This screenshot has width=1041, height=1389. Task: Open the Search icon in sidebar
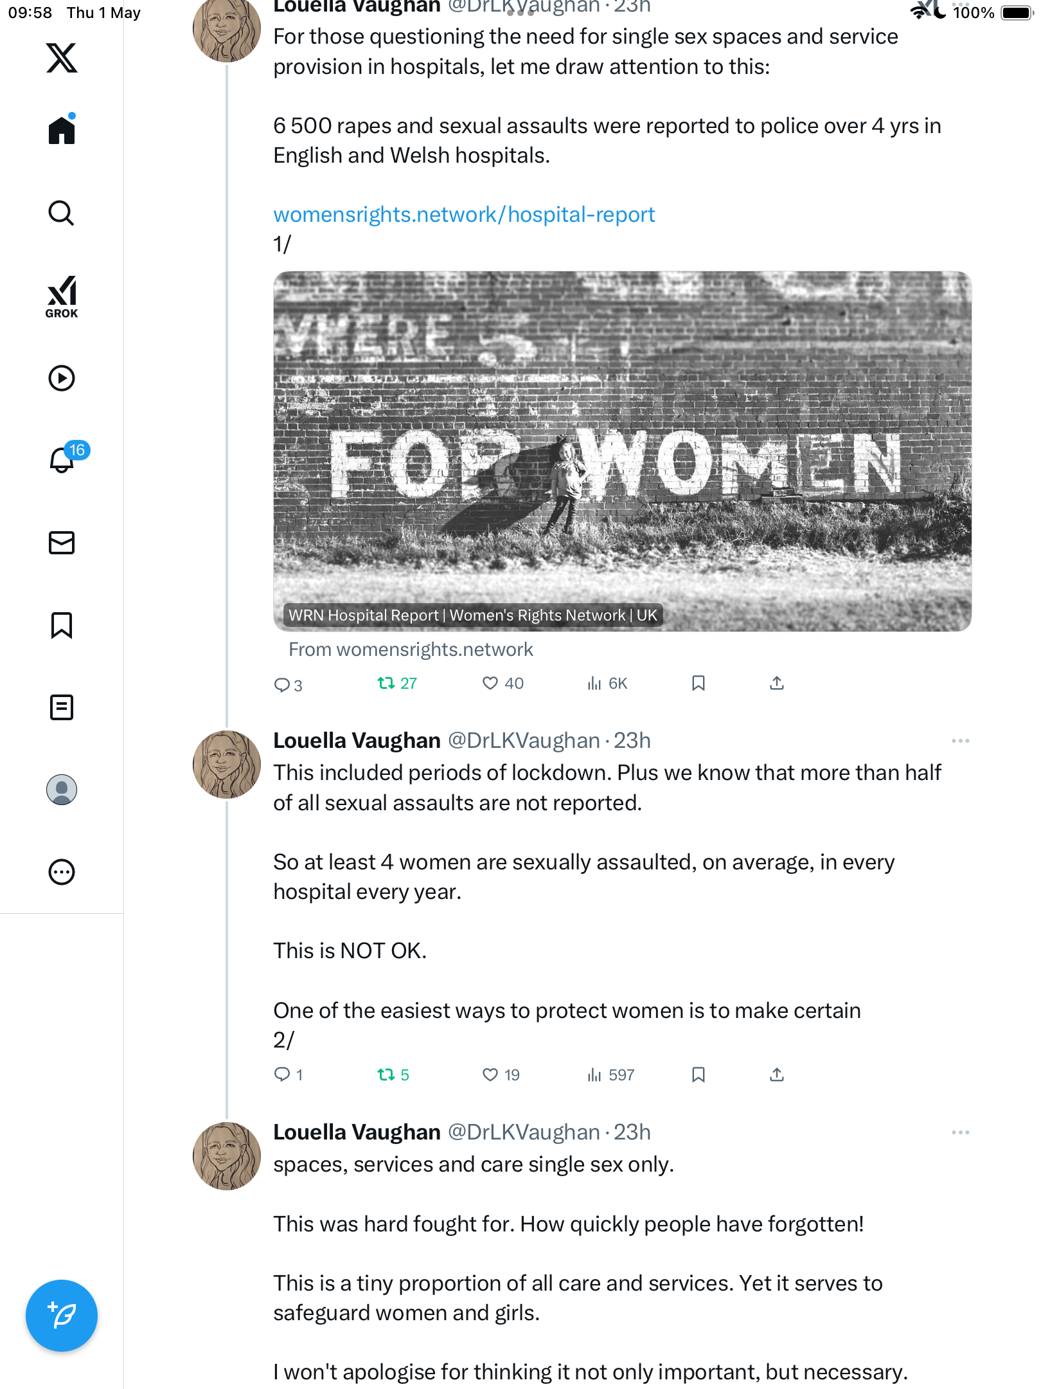pyautogui.click(x=62, y=213)
